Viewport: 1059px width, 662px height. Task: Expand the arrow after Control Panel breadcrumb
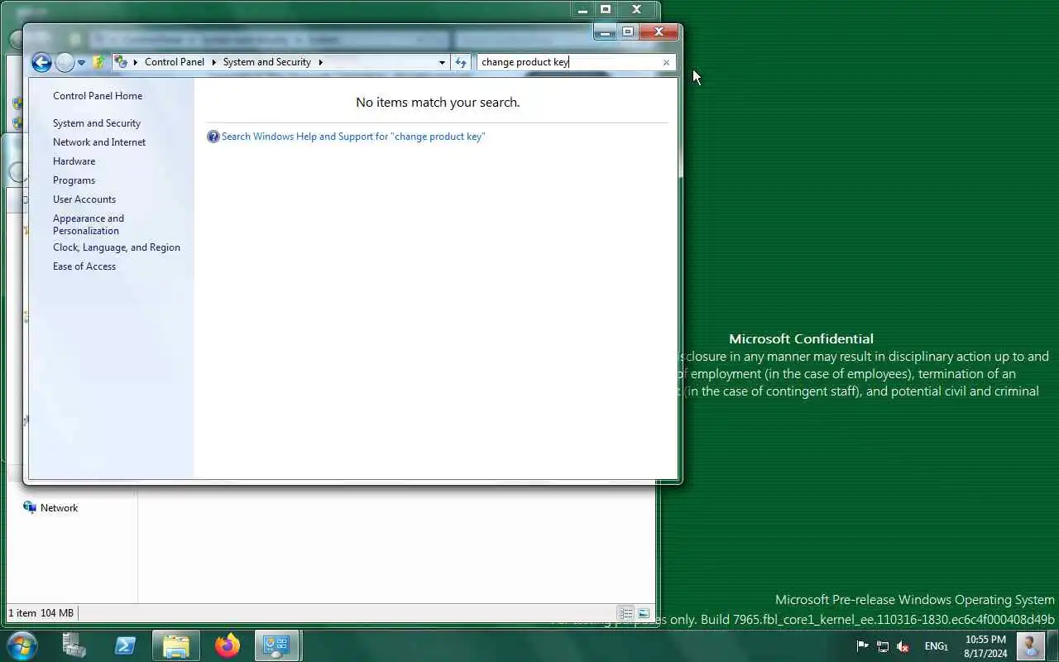[x=213, y=62]
